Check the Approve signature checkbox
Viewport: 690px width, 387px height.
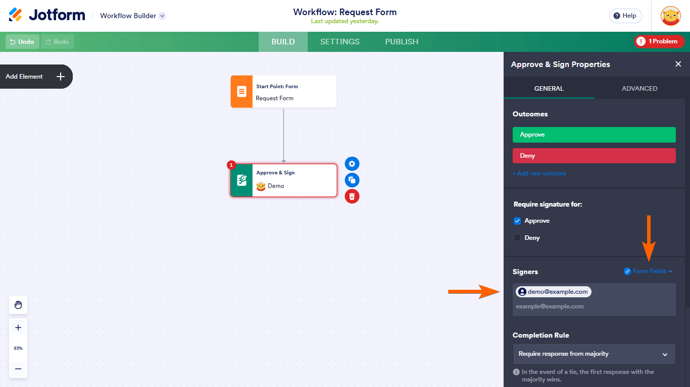(517, 221)
